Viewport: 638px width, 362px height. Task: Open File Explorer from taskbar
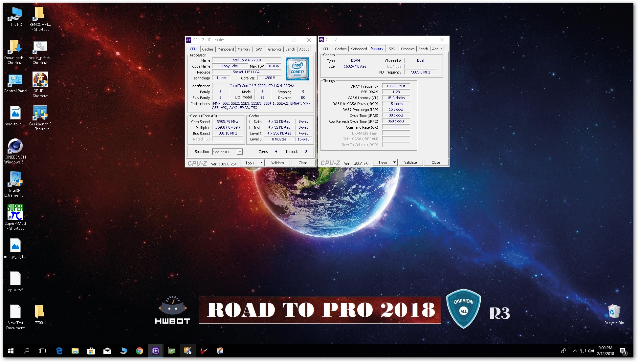pos(75,351)
